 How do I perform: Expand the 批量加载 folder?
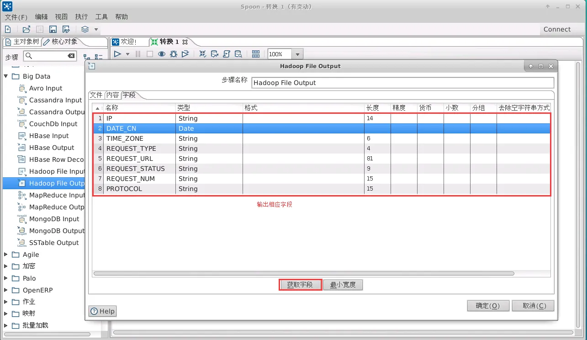click(x=6, y=325)
